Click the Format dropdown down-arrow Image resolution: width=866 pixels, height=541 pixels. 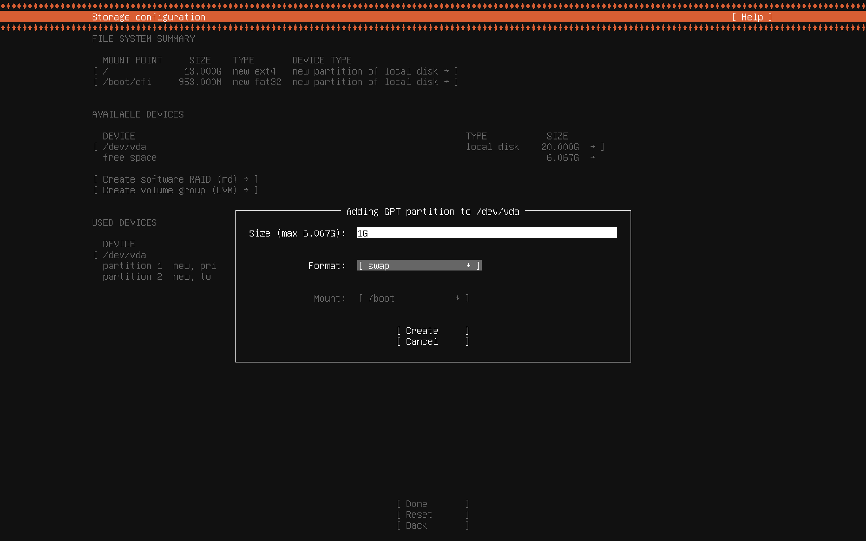coord(468,265)
